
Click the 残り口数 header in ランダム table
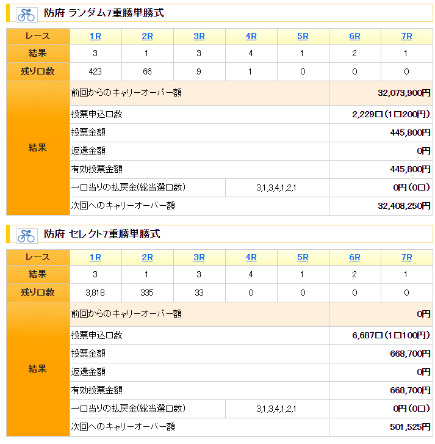click(38, 71)
